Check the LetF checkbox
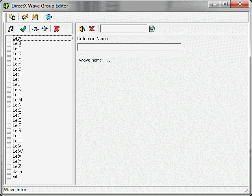The image size is (252, 196). (9, 64)
